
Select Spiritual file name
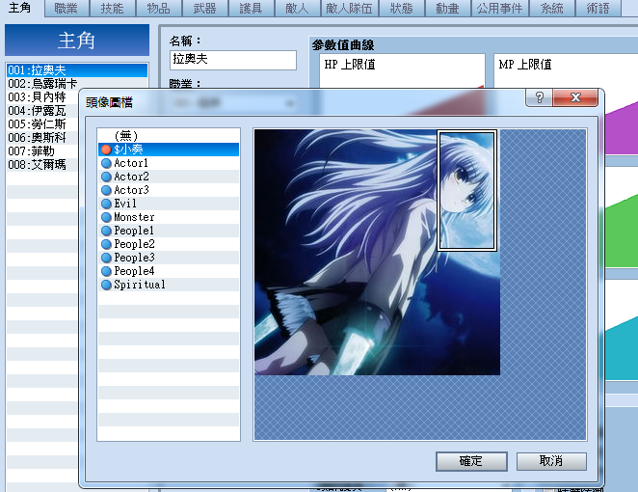pyautogui.click(x=140, y=285)
